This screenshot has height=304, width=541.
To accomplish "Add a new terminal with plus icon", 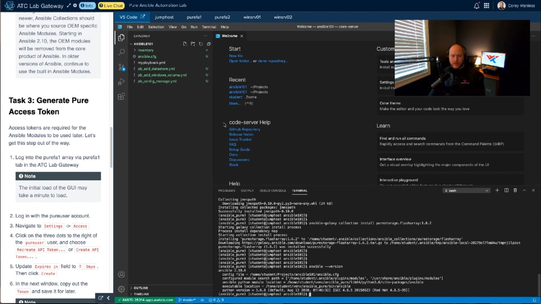I will [497, 190].
